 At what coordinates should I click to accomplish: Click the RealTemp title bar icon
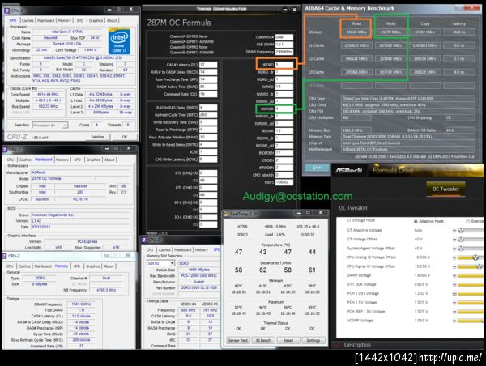click(x=227, y=214)
